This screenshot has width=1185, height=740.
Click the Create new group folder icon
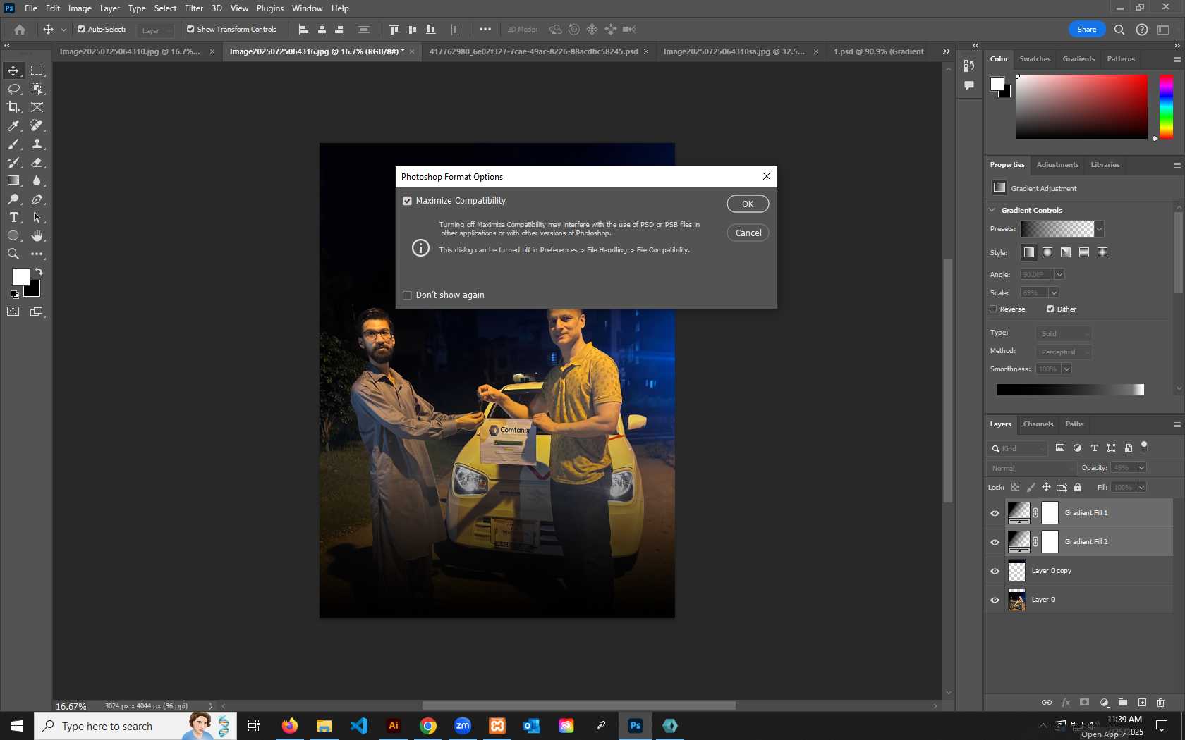(1123, 703)
